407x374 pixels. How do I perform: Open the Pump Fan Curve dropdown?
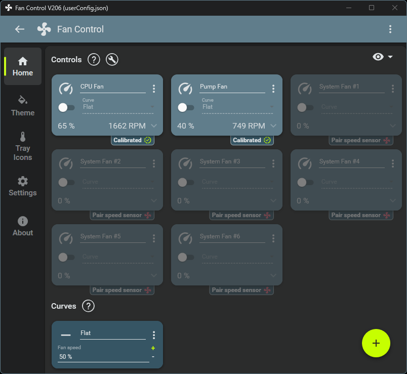pyautogui.click(x=237, y=106)
